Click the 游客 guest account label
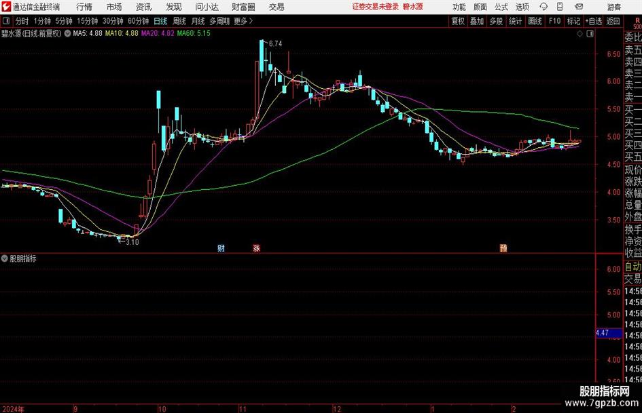Viewport: 642px width, 413px height. [613, 7]
